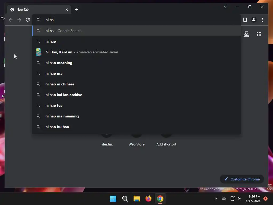Viewport: 273px width, 205px height.
Task: Click the Customize Chrome button
Action: coord(242,179)
